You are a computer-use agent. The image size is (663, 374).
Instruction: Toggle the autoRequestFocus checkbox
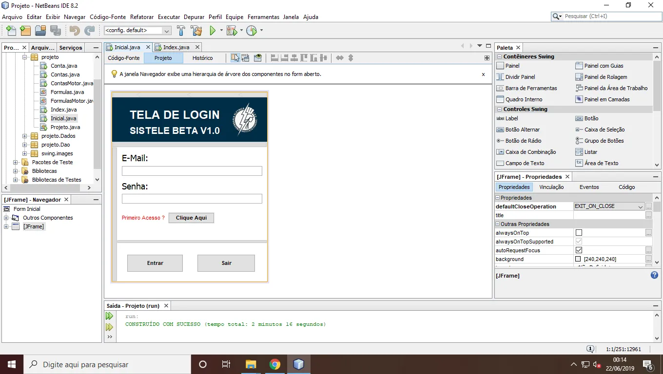click(579, 250)
